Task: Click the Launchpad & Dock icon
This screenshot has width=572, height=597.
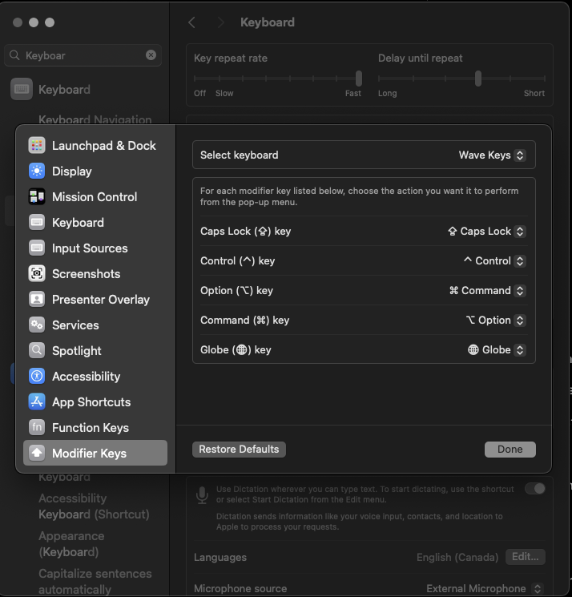Action: (37, 145)
